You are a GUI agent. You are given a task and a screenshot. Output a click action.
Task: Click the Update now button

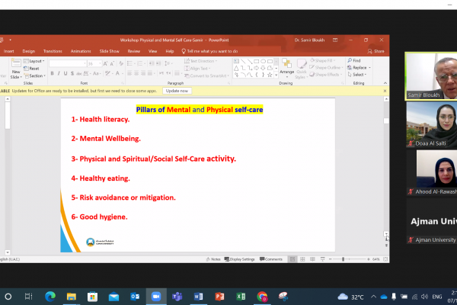177,90
